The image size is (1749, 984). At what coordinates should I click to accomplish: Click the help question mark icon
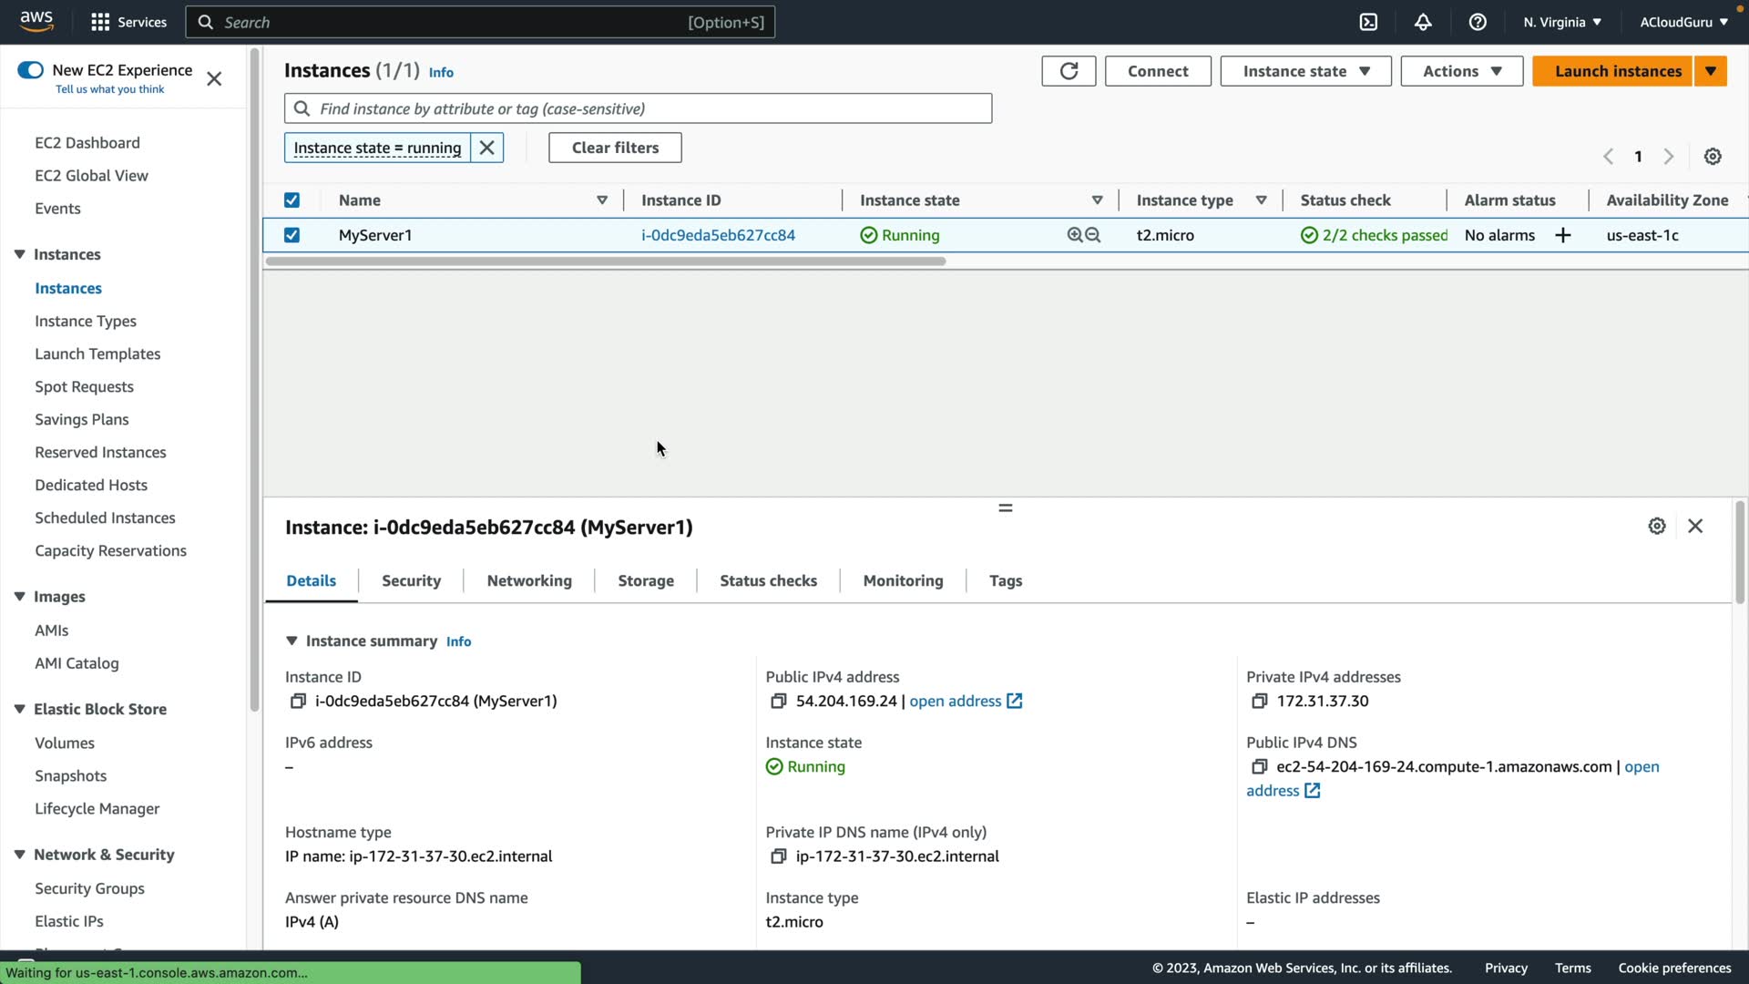click(1478, 22)
